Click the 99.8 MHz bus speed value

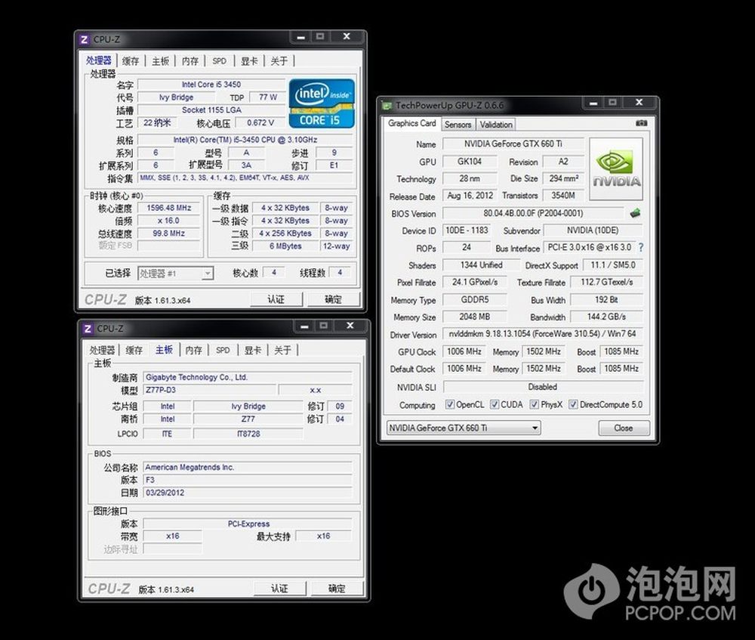pyautogui.click(x=169, y=233)
